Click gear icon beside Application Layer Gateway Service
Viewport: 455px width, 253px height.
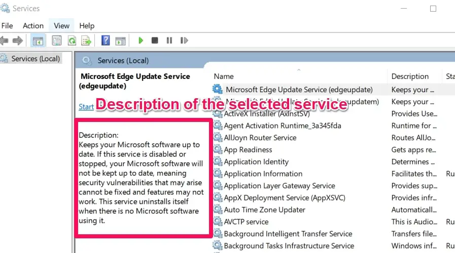tap(218, 185)
